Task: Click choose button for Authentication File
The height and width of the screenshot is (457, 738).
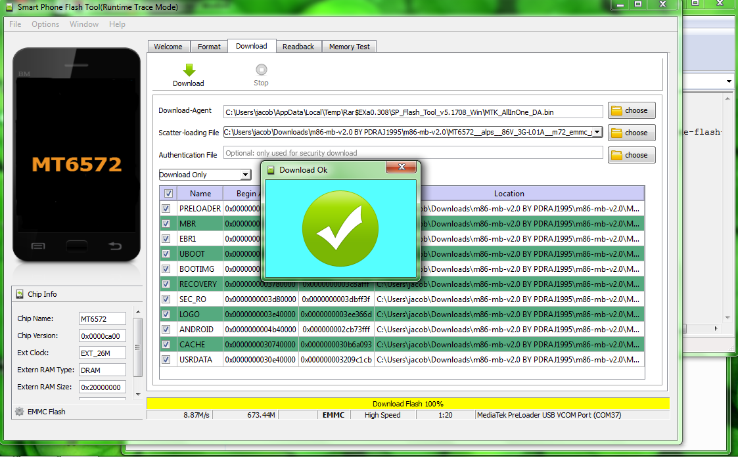Action: (x=632, y=155)
